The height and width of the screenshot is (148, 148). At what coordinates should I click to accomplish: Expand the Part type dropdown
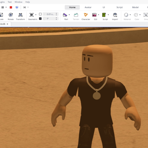click(x=69, y=15)
